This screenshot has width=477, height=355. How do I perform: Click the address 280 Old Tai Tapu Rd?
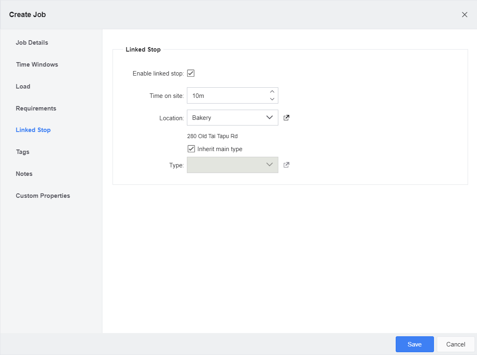212,136
